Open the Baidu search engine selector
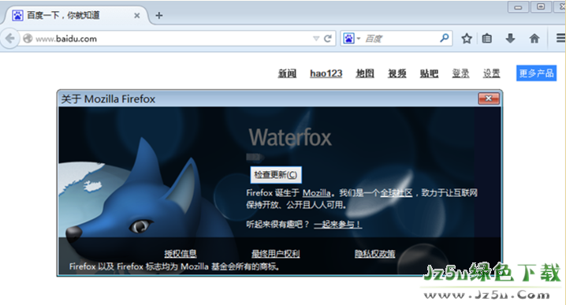Viewport: 566px width, 305px height. click(352, 39)
